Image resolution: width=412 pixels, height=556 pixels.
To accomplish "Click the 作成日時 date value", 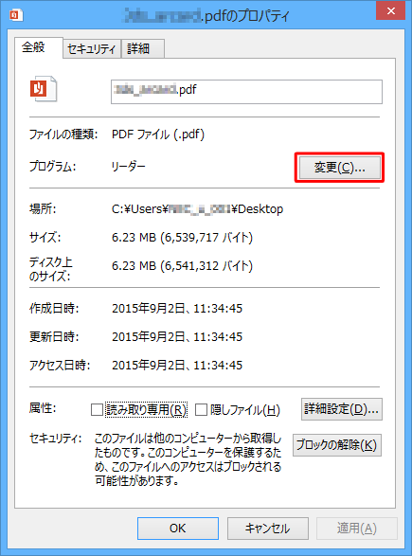I will [x=177, y=309].
